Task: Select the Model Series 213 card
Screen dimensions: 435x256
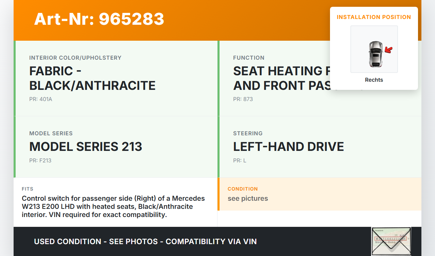Action: (x=116, y=147)
